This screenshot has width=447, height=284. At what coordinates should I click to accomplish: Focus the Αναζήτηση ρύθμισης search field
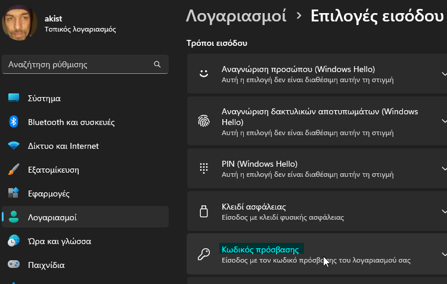tap(85, 64)
